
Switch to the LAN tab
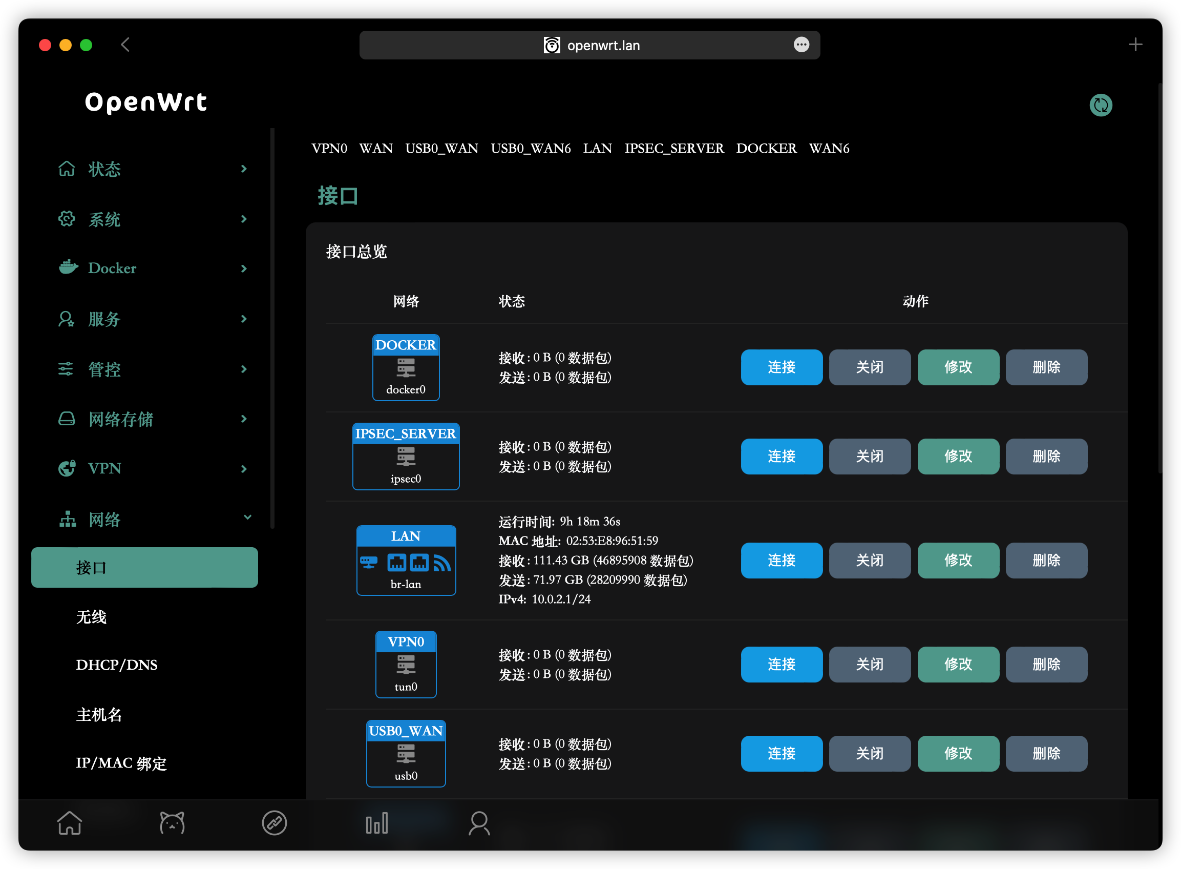(x=597, y=149)
